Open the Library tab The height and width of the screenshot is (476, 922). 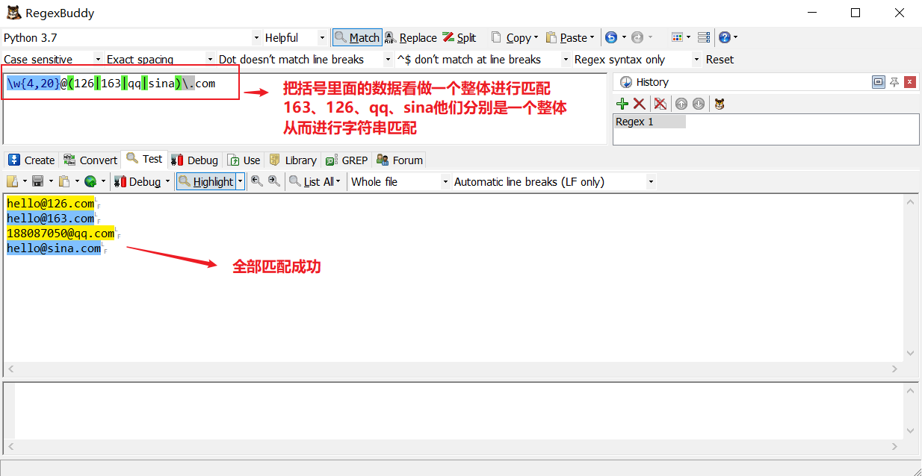coord(293,160)
